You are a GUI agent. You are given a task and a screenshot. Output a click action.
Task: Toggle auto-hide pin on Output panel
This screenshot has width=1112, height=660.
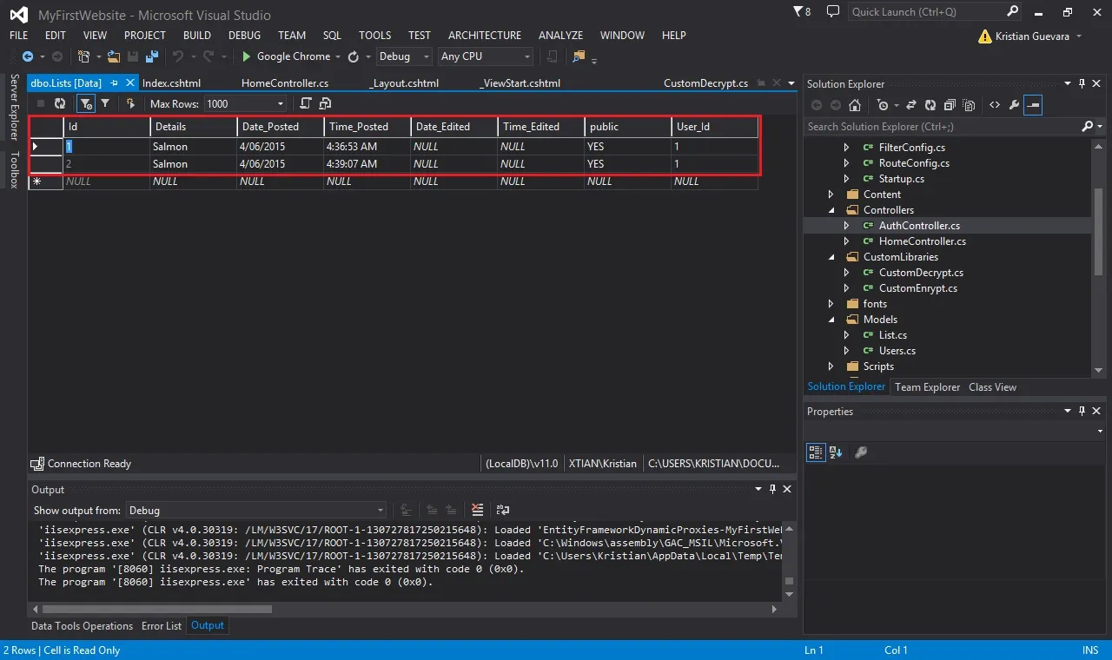tap(773, 490)
